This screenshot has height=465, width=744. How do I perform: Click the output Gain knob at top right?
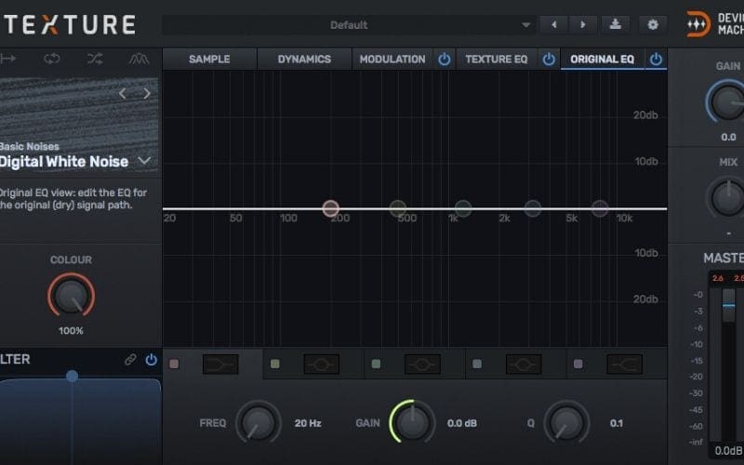click(727, 101)
